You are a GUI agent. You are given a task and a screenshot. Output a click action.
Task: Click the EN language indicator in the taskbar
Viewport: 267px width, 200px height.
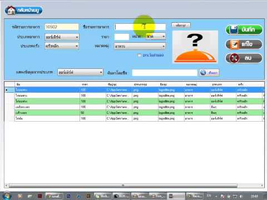pyautogui.click(x=209, y=196)
